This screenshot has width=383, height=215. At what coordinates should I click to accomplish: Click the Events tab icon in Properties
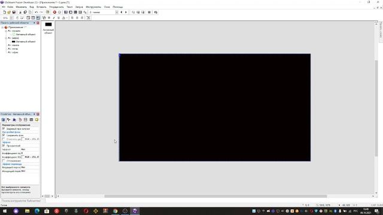tap(31, 119)
